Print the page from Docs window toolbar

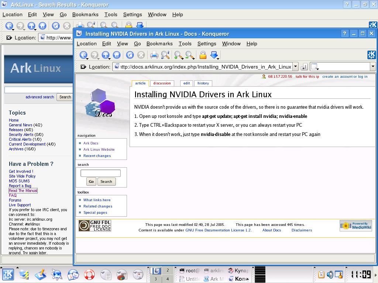pos(154,55)
